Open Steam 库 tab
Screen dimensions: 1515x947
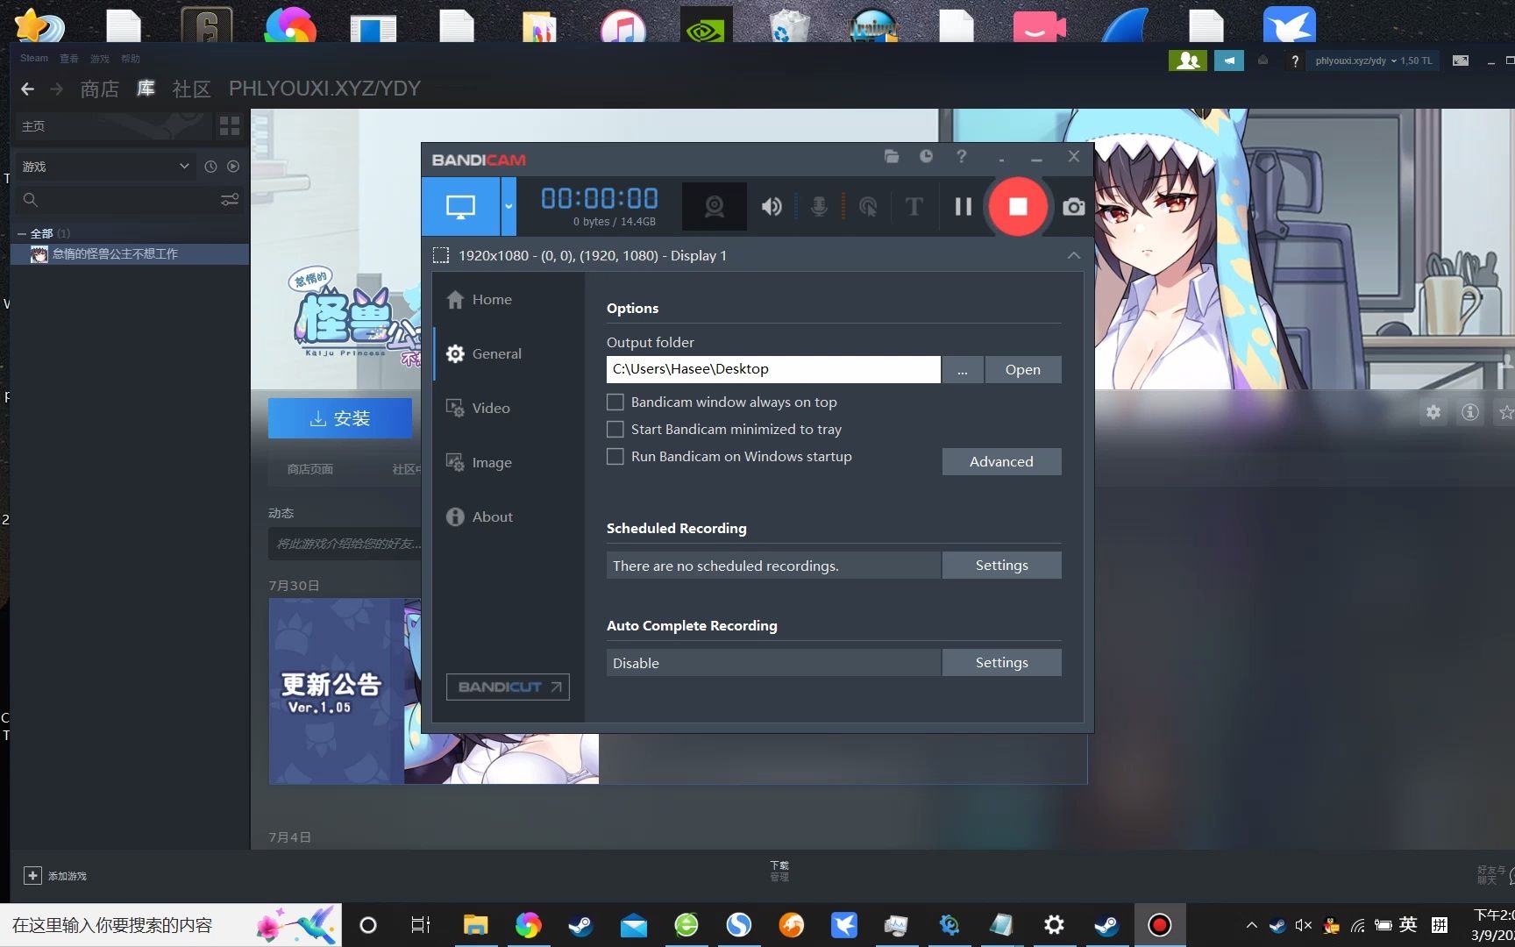tap(146, 89)
